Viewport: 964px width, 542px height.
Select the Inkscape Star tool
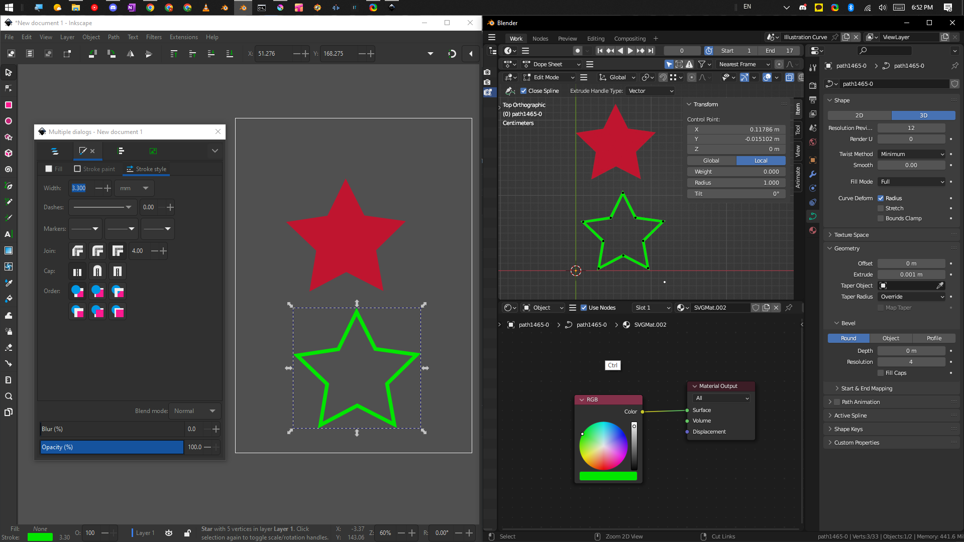pyautogui.click(x=9, y=137)
